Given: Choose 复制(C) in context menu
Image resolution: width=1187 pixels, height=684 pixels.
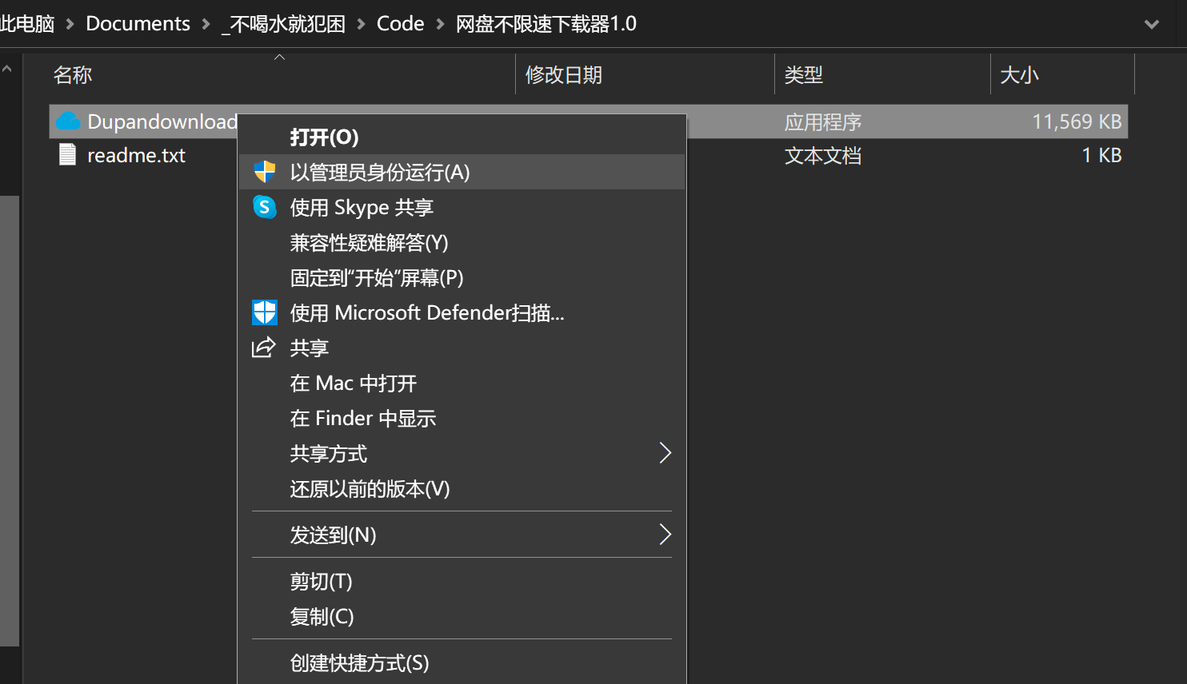Looking at the screenshot, I should [x=322, y=617].
